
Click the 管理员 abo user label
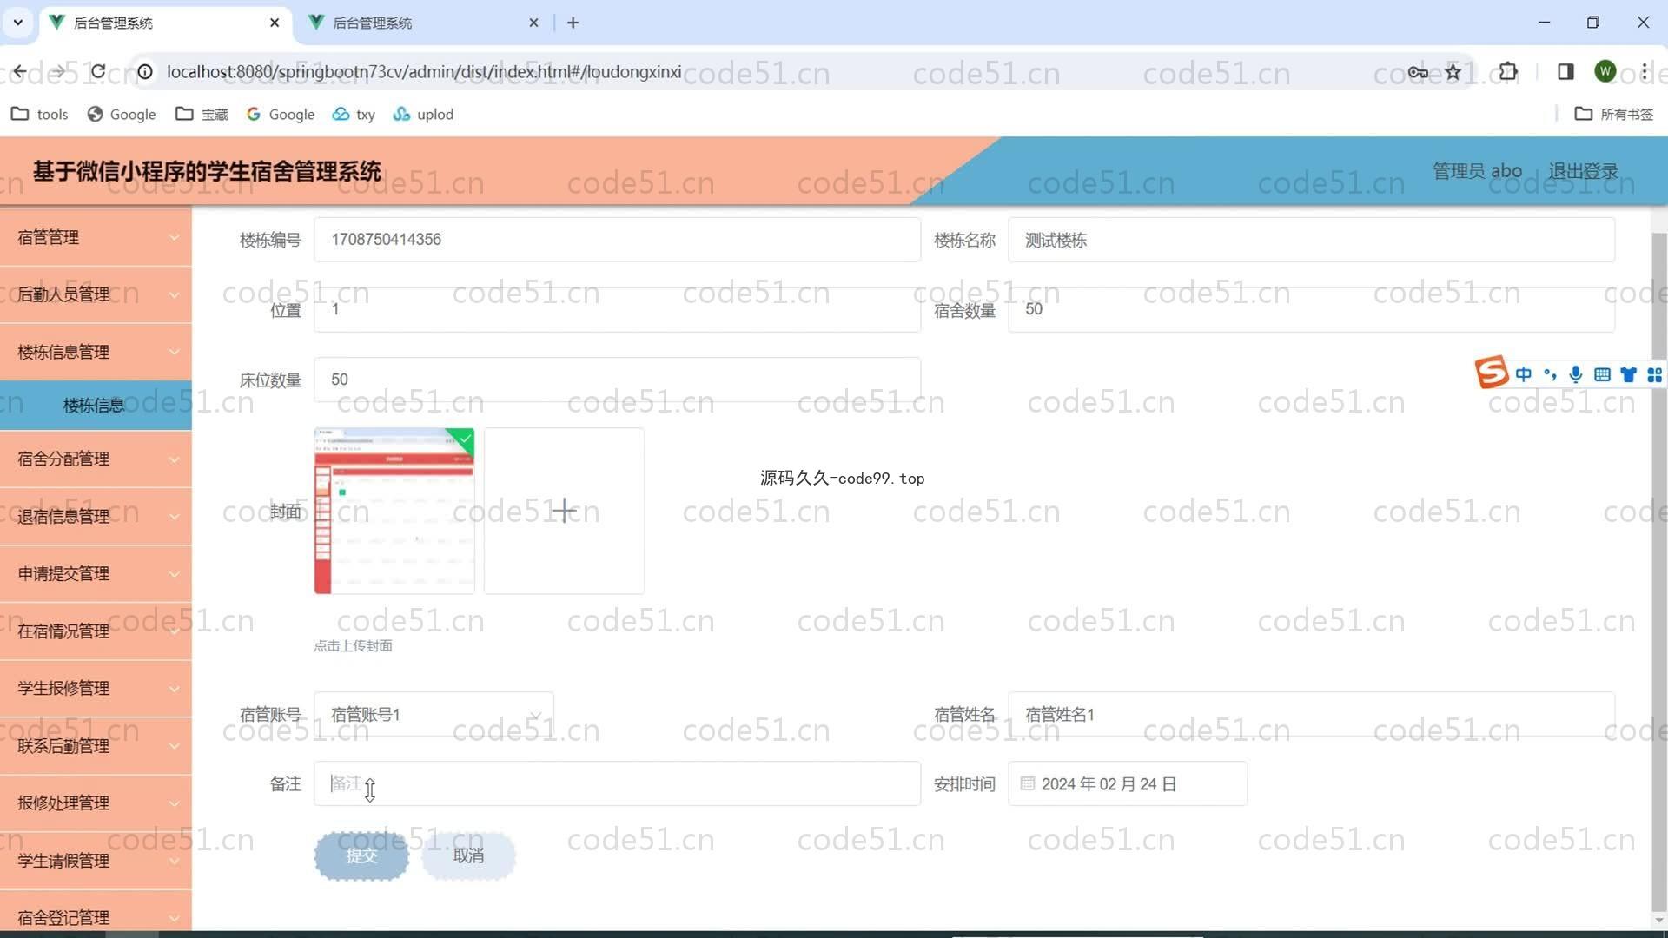tap(1477, 171)
